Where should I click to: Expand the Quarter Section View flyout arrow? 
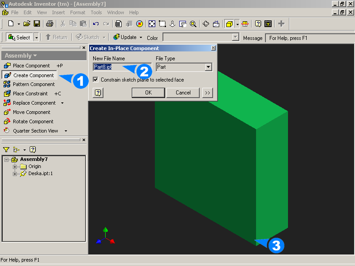pos(66,131)
